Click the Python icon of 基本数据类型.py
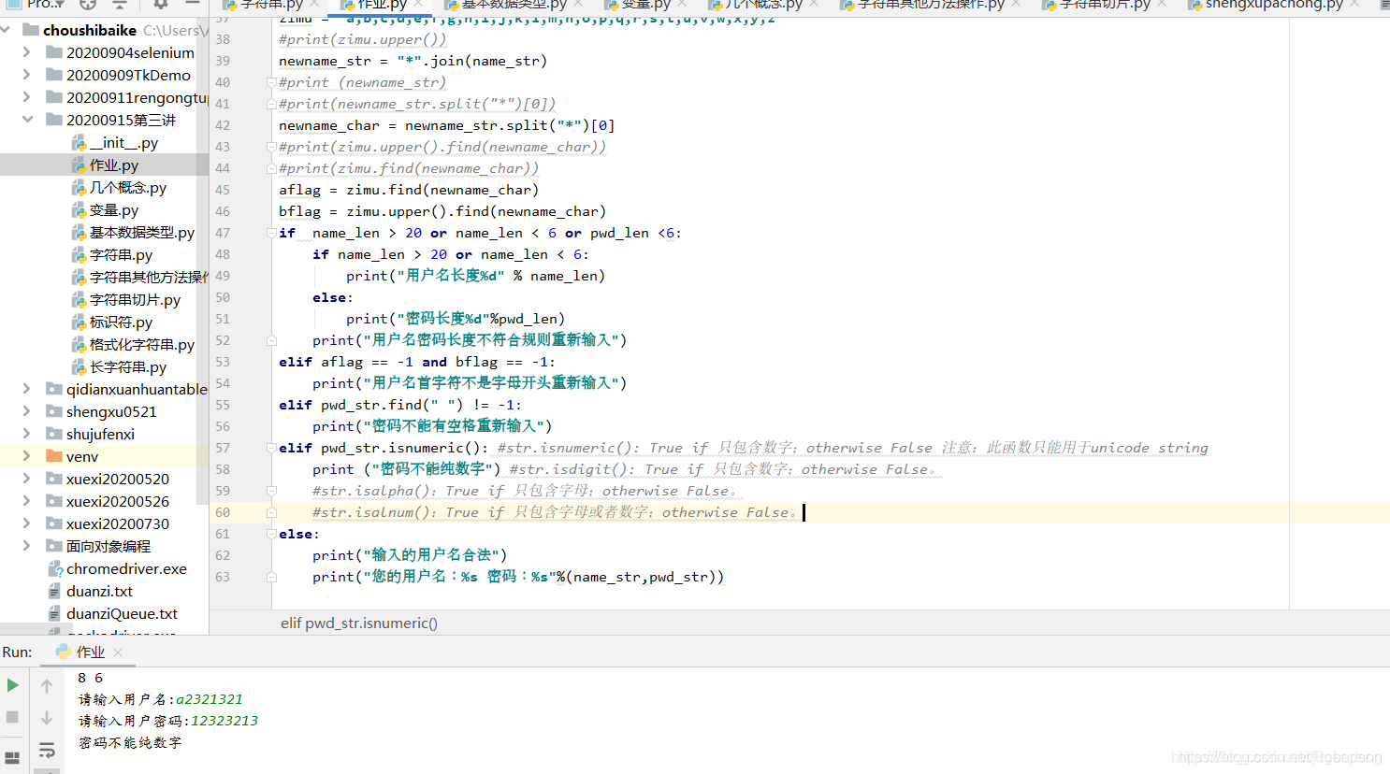This screenshot has width=1390, height=774. [80, 233]
